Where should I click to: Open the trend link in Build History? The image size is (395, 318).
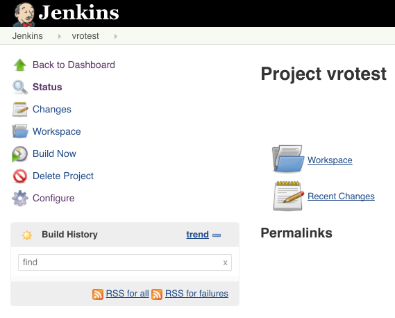197,235
